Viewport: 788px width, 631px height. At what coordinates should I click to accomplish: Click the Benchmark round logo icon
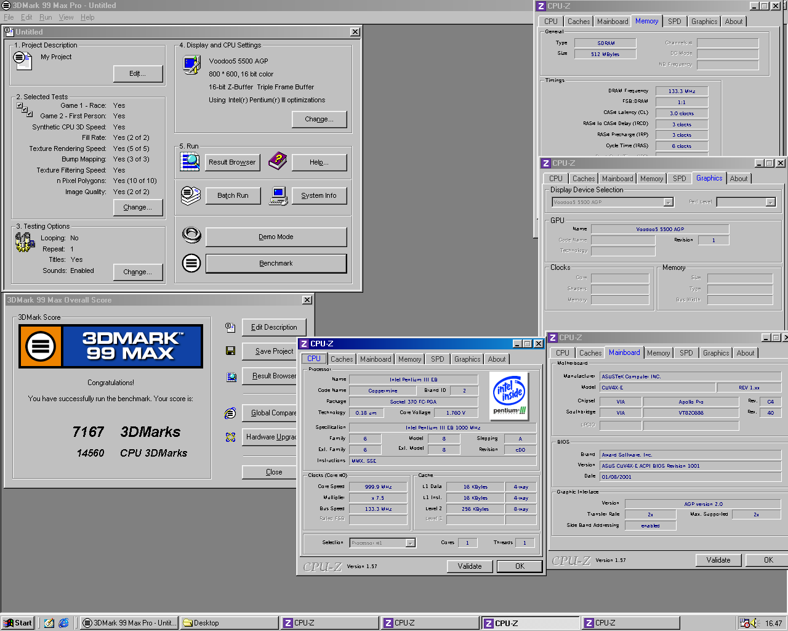click(x=191, y=263)
